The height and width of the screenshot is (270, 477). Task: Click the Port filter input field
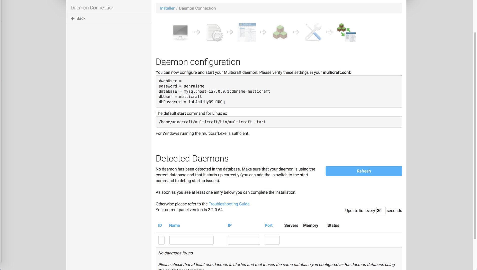(x=272, y=240)
